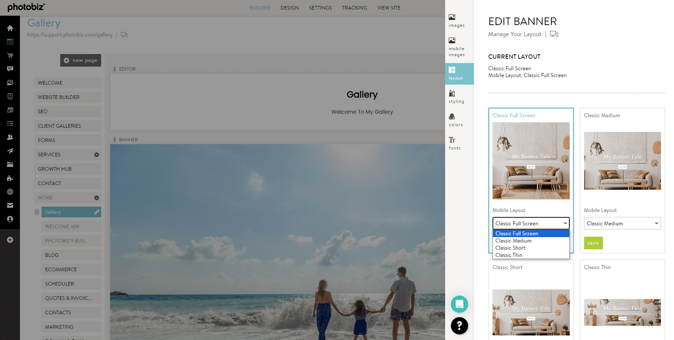Open the help question mark bubble
Image resolution: width=674 pixels, height=340 pixels.
coord(459,326)
